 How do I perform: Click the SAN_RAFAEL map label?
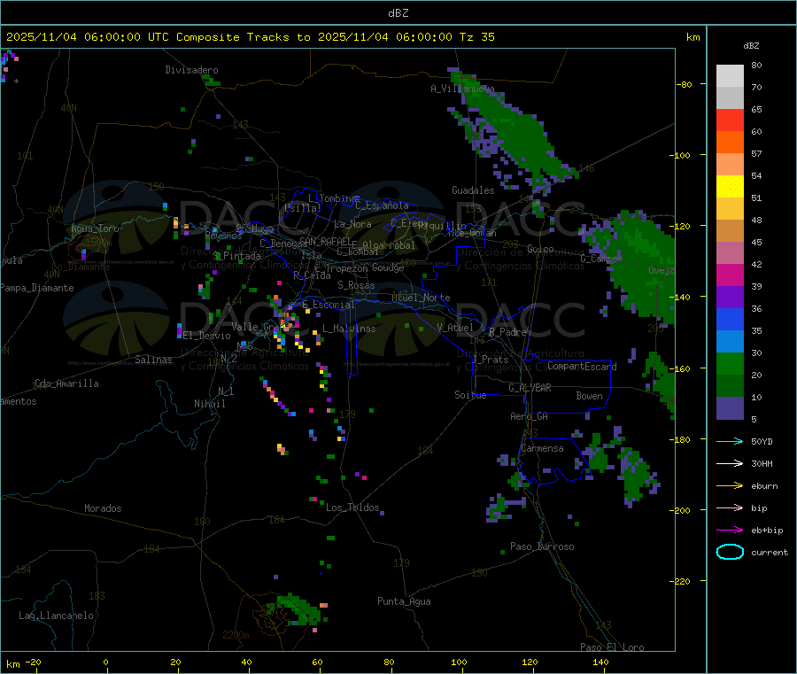point(325,241)
